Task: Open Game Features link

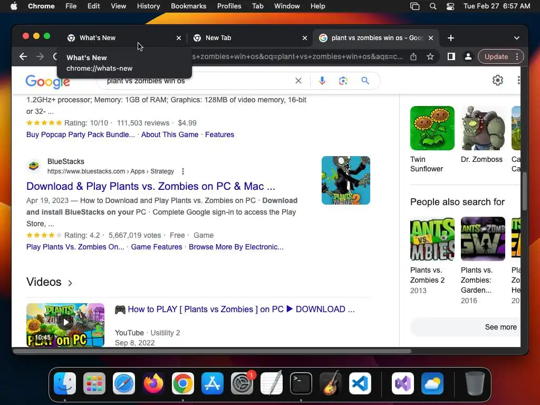Action: pyautogui.click(x=157, y=247)
